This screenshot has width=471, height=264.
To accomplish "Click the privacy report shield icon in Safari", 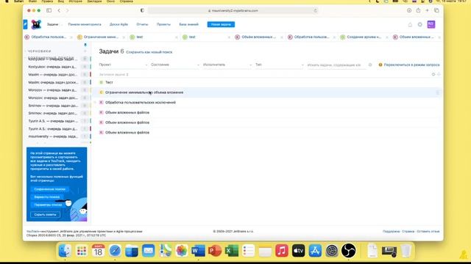I will (142, 10).
